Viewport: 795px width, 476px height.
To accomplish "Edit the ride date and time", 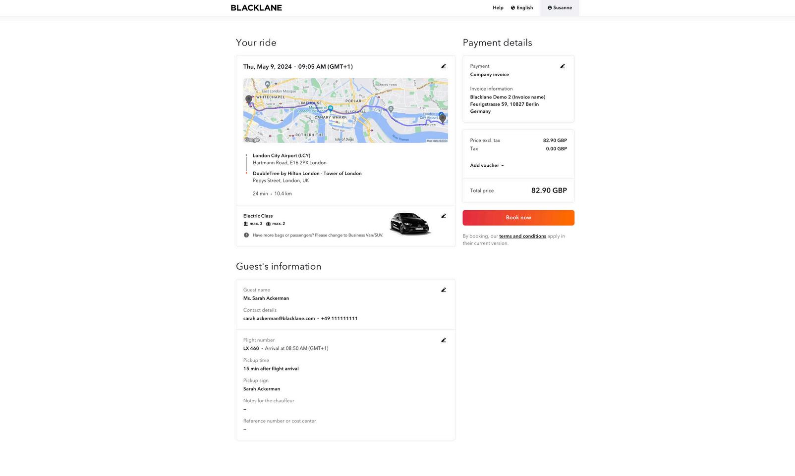I will tap(444, 66).
